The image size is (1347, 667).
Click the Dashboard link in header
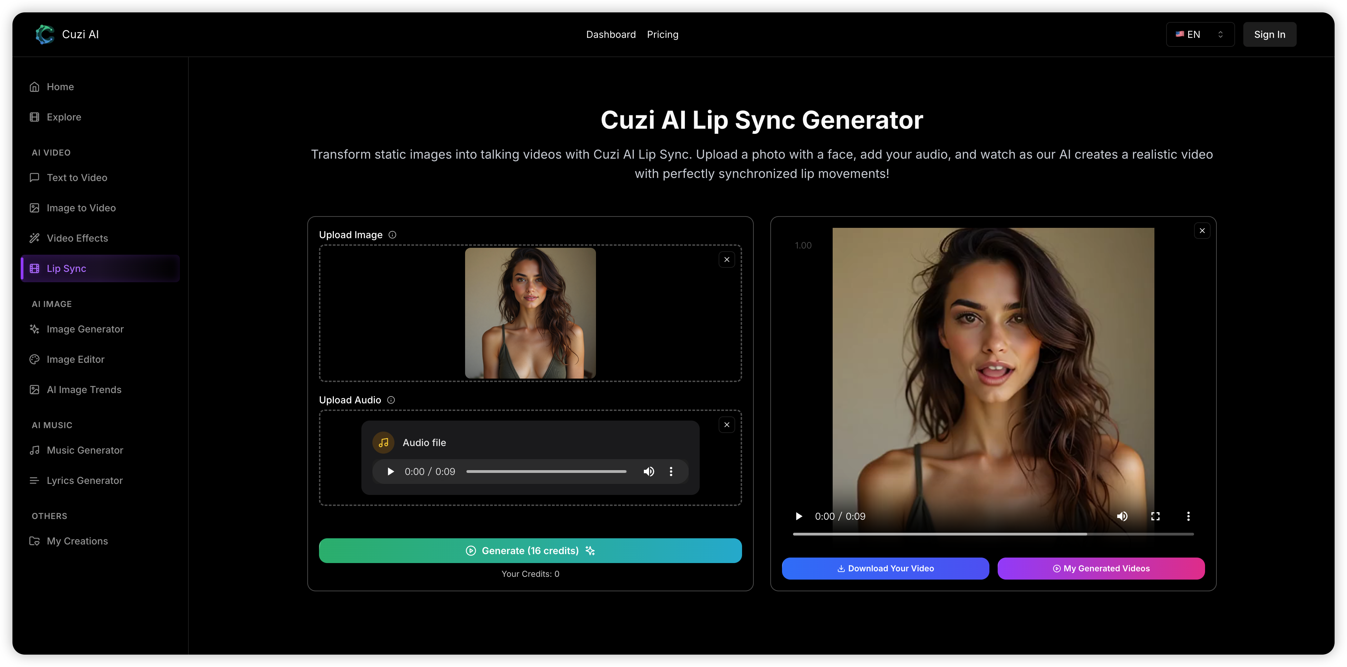(x=611, y=34)
